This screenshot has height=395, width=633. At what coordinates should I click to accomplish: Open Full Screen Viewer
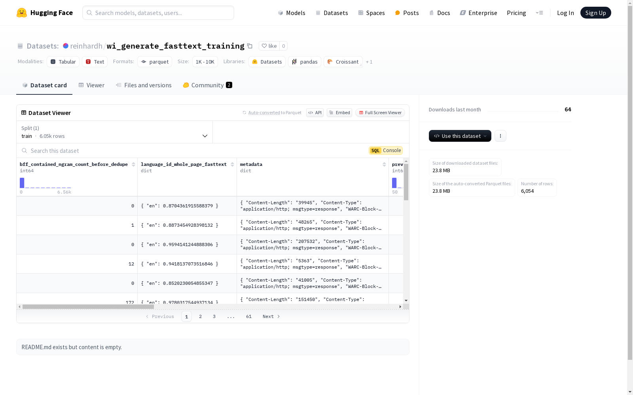[x=380, y=113]
